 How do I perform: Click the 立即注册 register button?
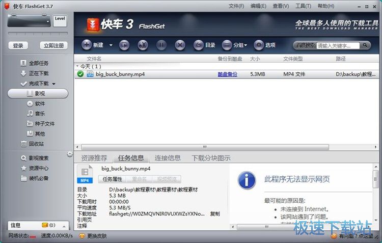(x=53, y=45)
